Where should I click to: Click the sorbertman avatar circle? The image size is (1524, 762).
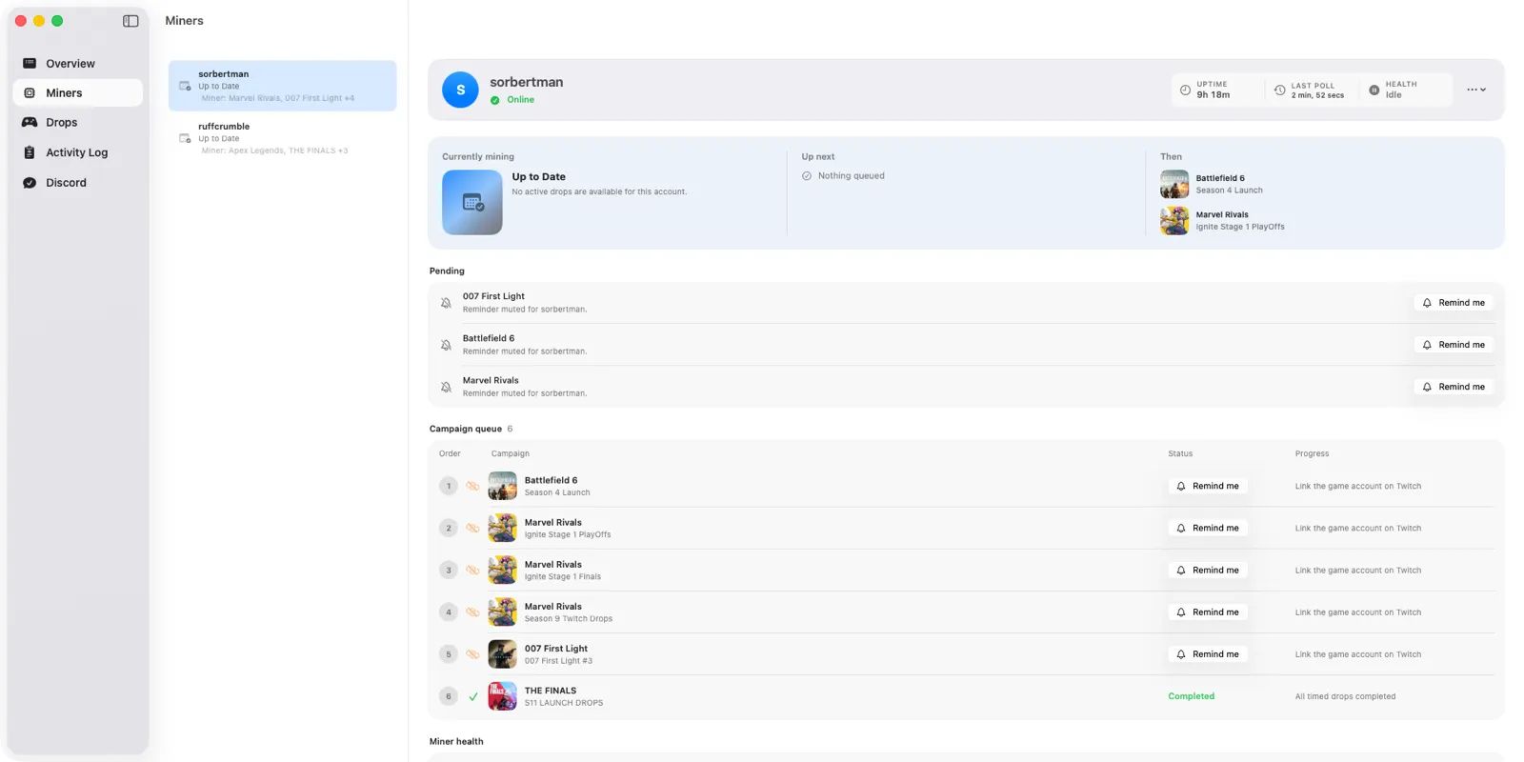[460, 90]
